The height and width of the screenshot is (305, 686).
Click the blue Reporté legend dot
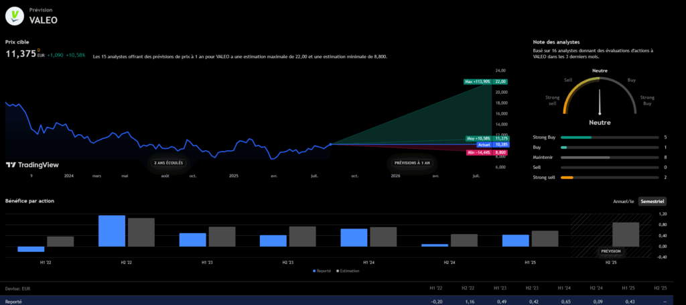314,271
